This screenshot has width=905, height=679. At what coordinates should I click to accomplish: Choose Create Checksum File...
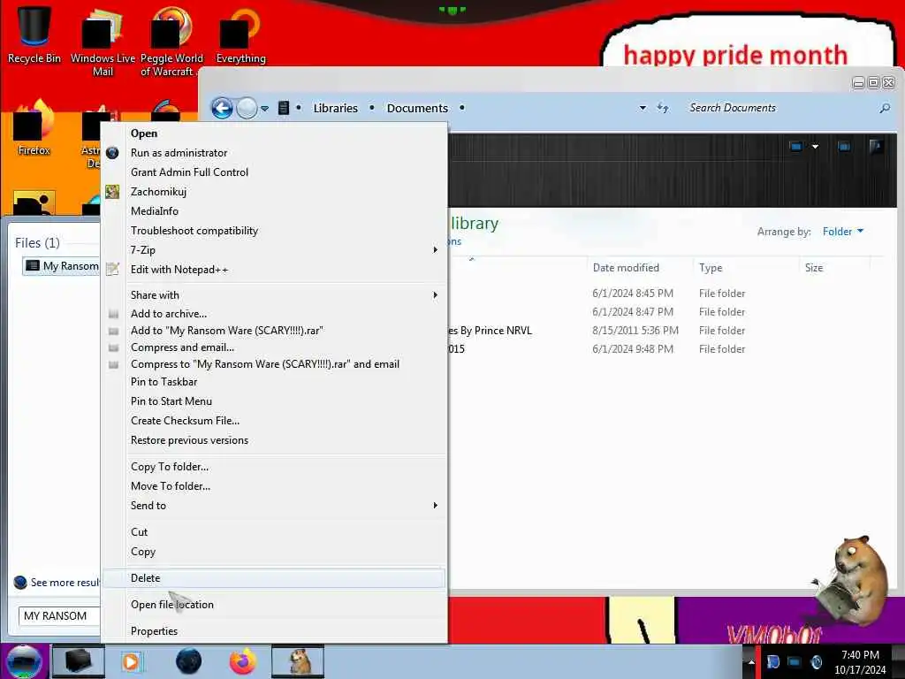pyautogui.click(x=274, y=421)
